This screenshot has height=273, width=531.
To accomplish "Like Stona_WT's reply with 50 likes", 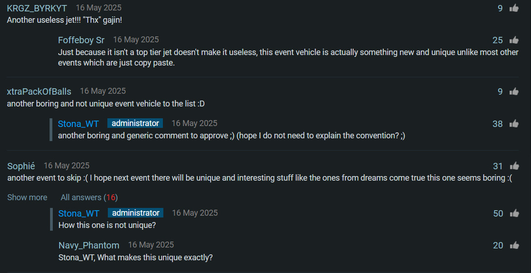I will (x=514, y=213).
